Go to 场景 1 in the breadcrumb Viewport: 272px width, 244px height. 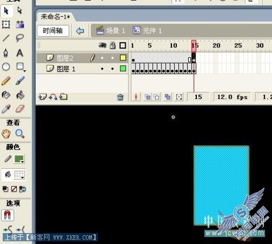tap(110, 30)
